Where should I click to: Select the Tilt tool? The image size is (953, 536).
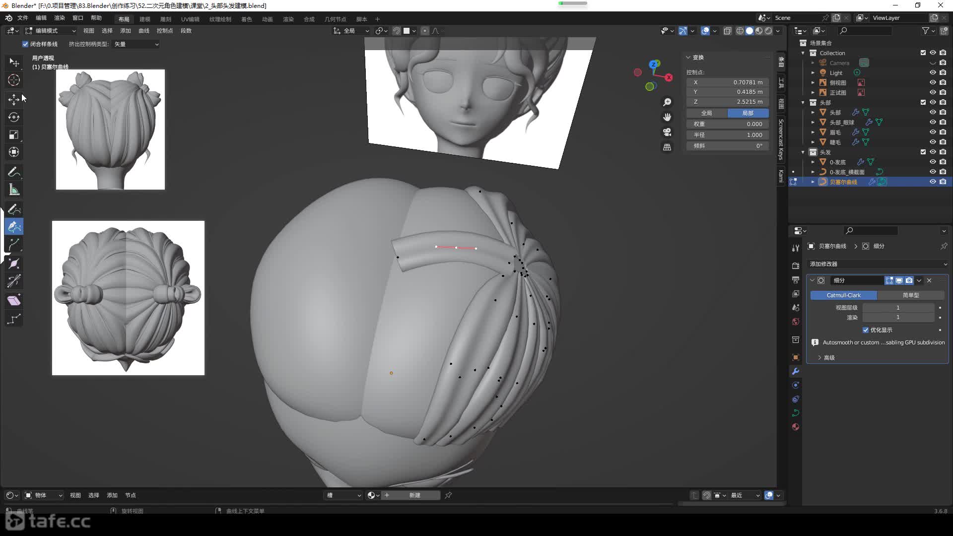pyautogui.click(x=14, y=281)
